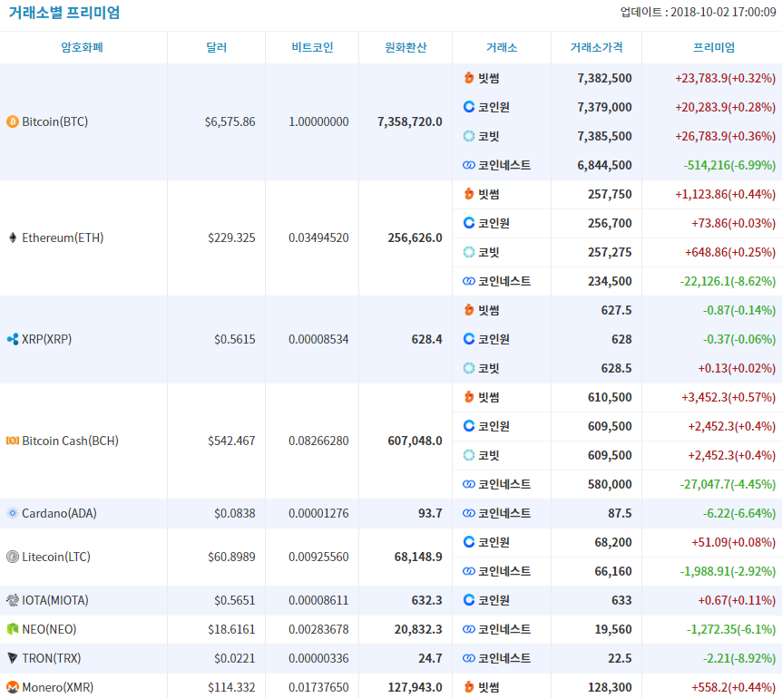Open the Ethereum(ETH) name link
Viewport: 782px width, 698px height.
point(63,238)
